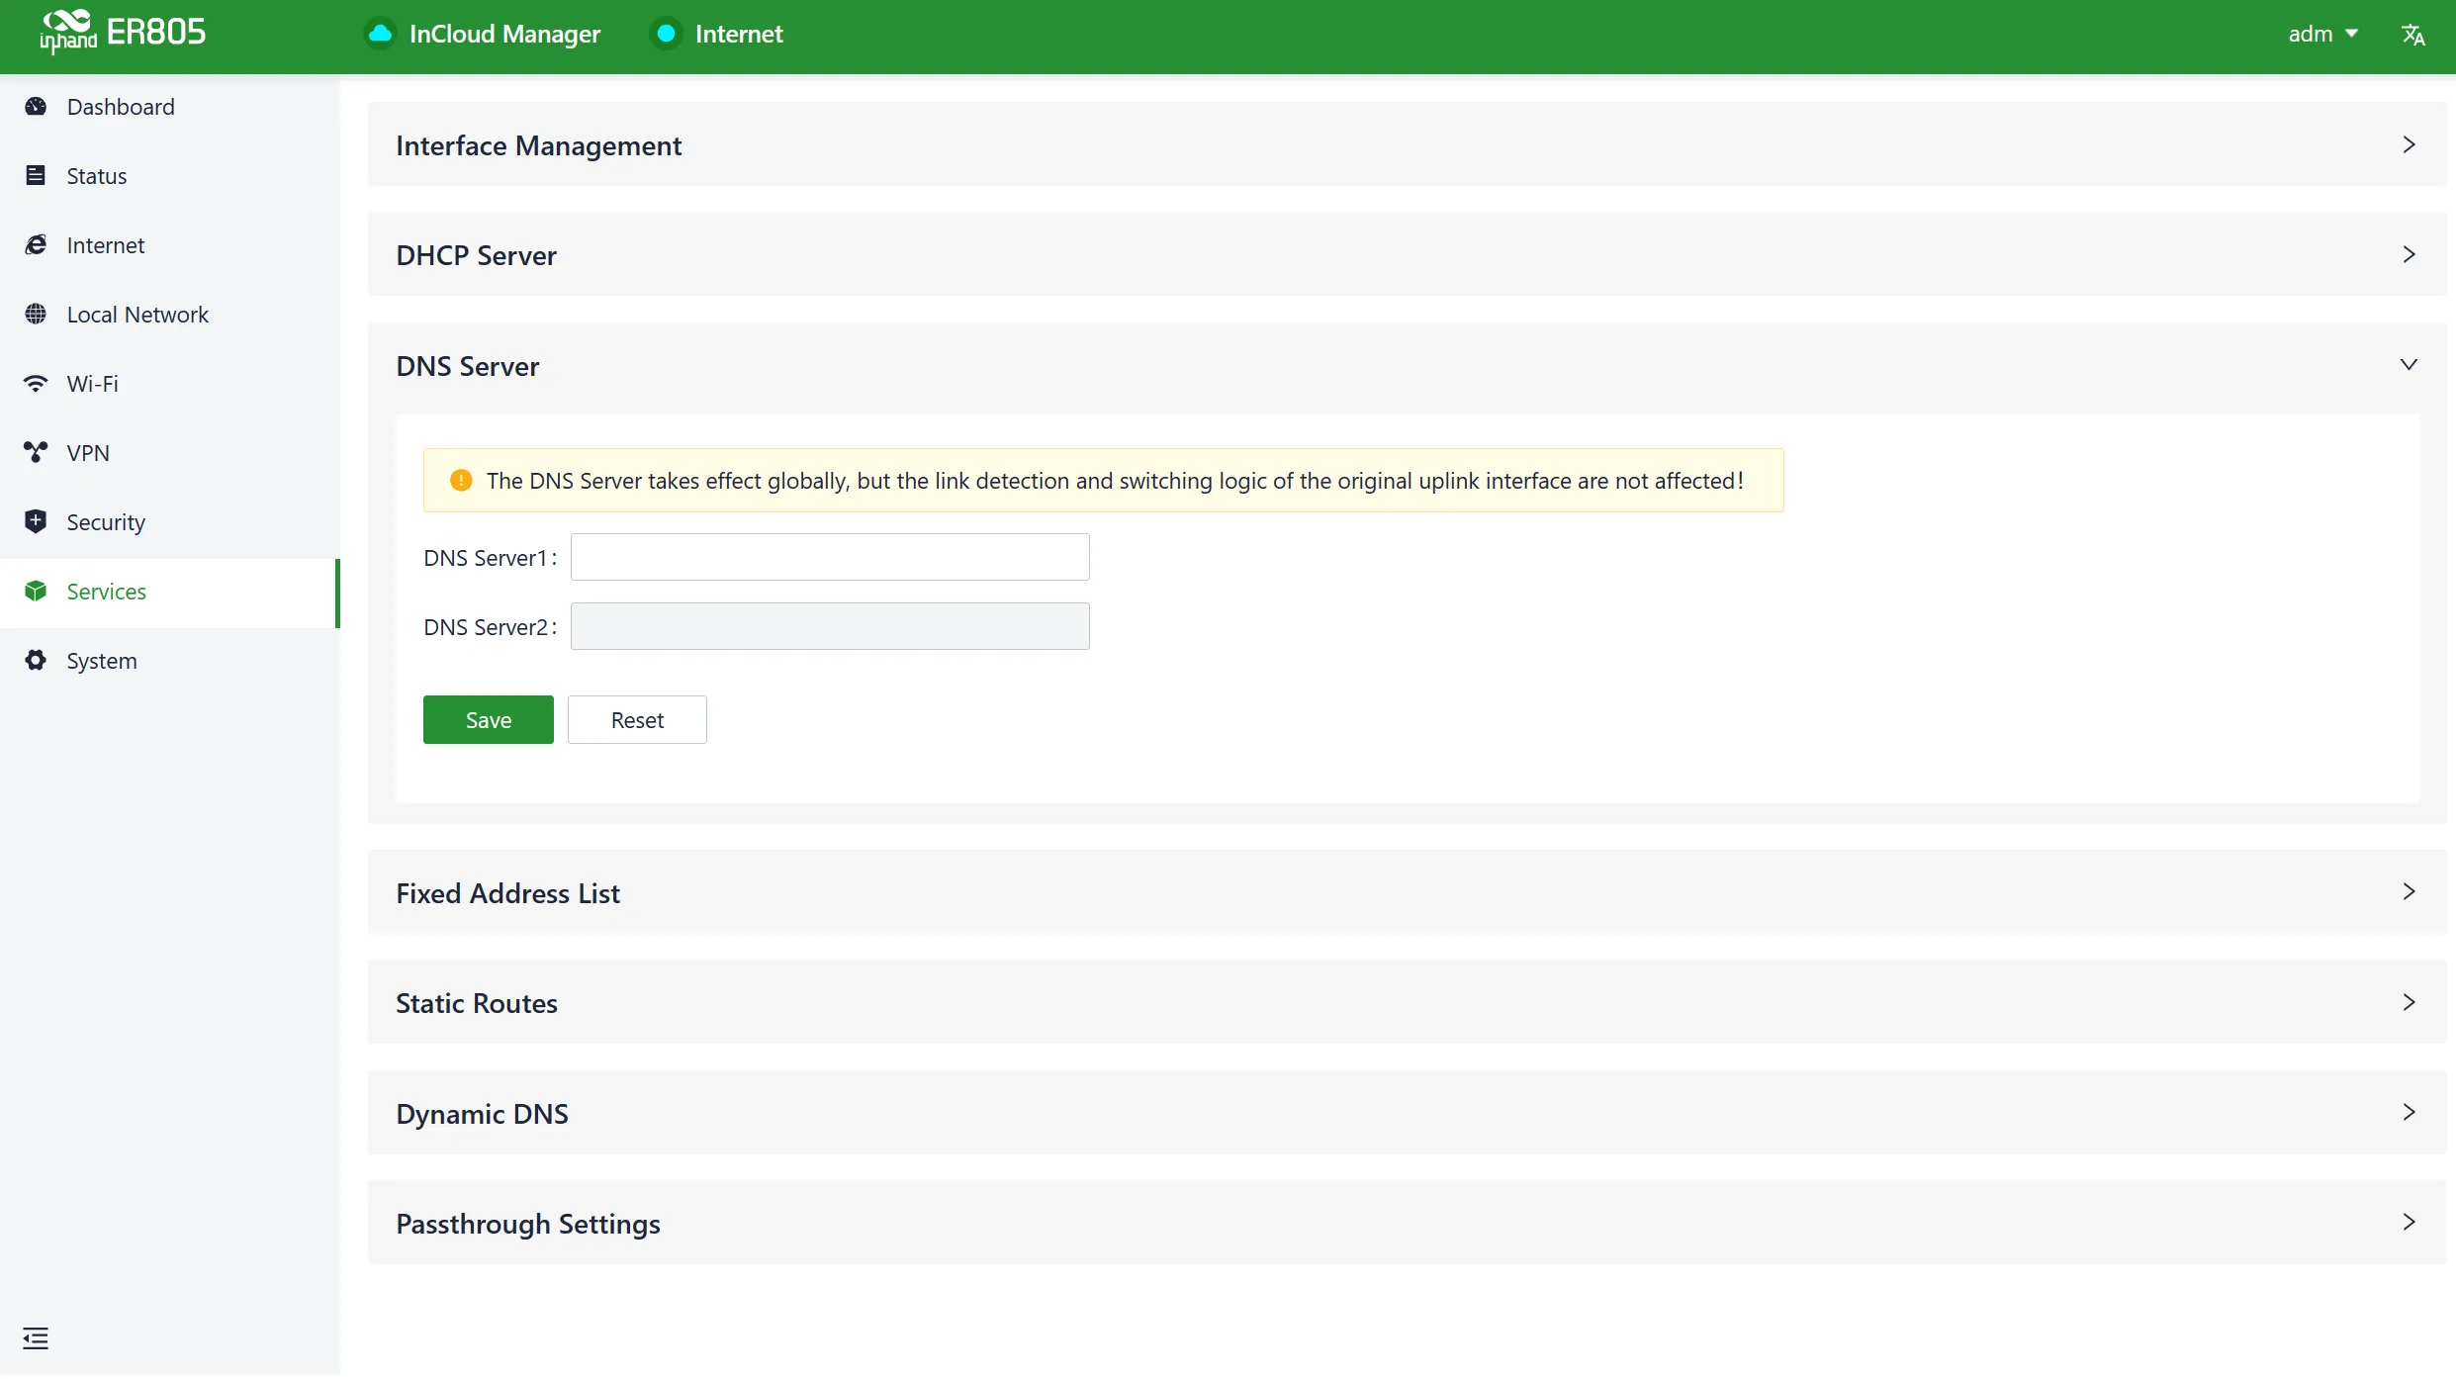This screenshot has height=1379, width=2456.
Task: Click the DNS Server2 input field
Action: (830, 626)
